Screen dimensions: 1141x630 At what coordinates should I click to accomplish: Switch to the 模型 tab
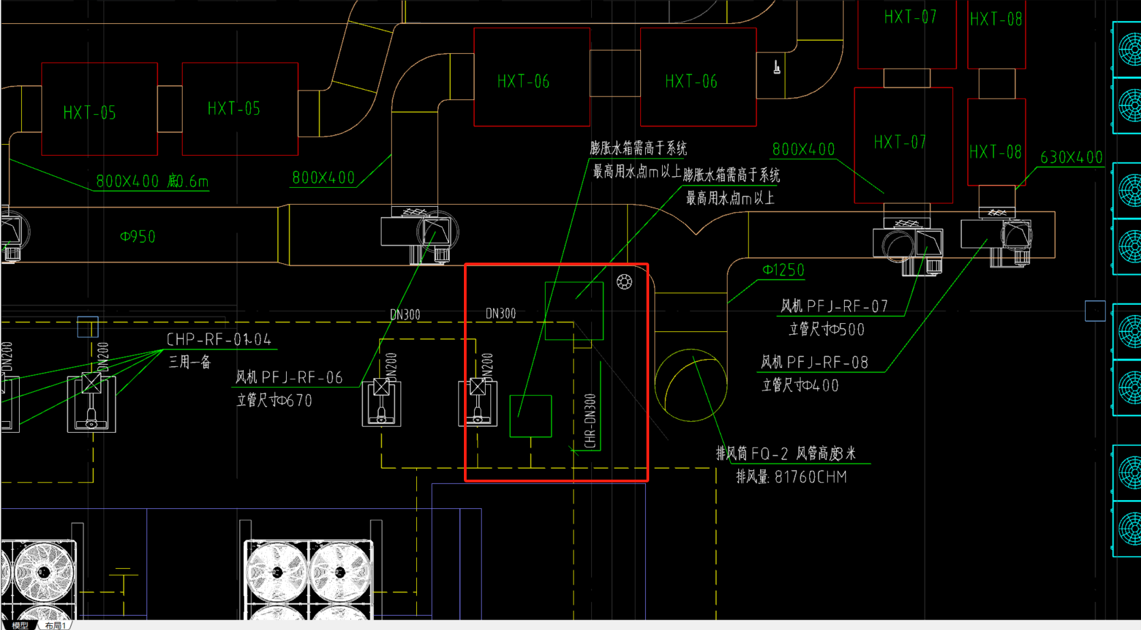tap(20, 625)
